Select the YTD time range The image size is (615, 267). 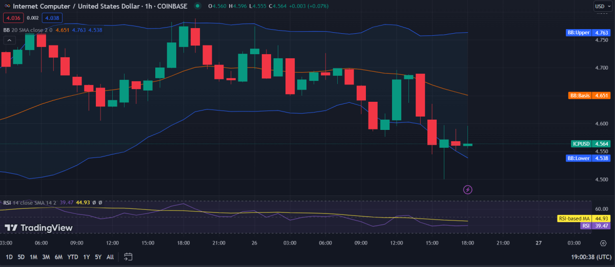[x=73, y=257]
